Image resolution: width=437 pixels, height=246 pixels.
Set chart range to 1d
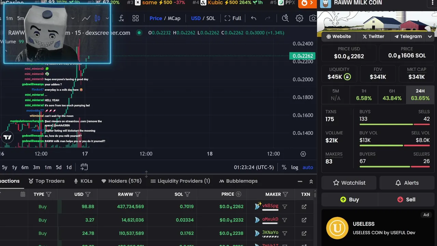coord(69,167)
